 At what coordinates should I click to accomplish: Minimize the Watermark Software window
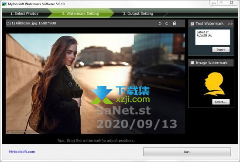214,3
